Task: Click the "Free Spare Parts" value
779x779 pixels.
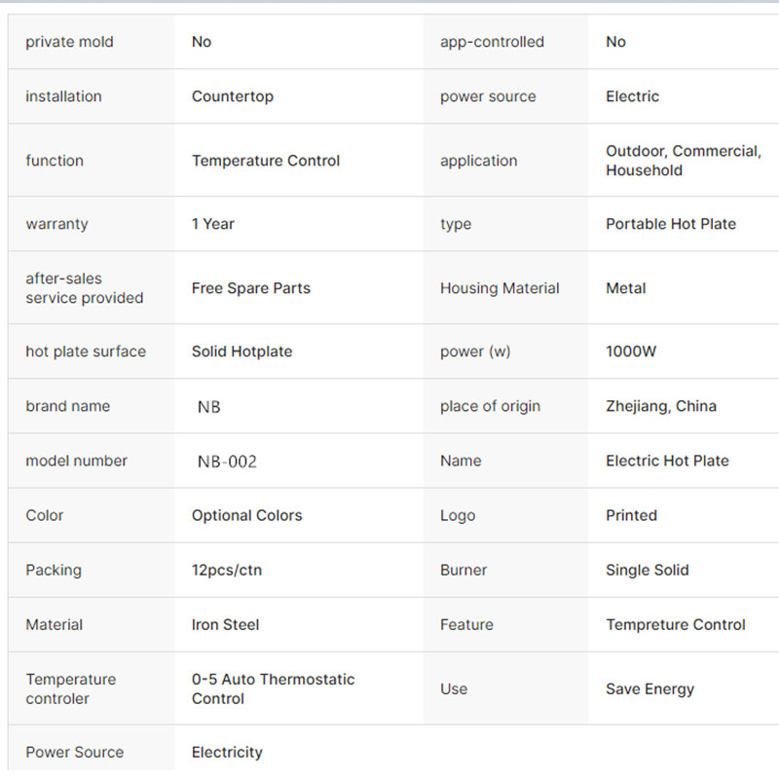Action: [x=251, y=288]
